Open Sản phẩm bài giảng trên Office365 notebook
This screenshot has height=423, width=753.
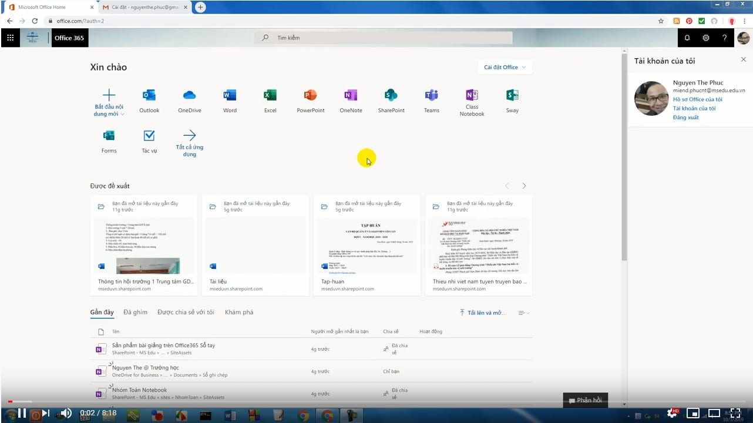[311, 349]
